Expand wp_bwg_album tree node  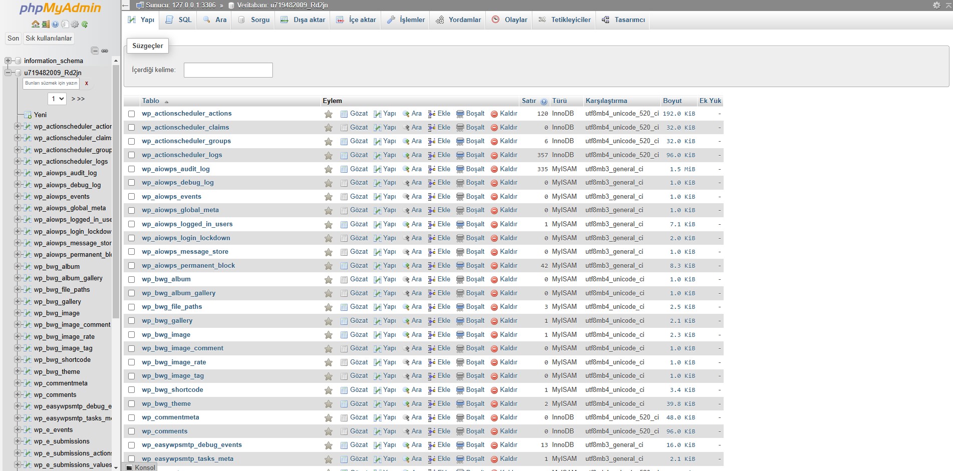pyautogui.click(x=18, y=266)
